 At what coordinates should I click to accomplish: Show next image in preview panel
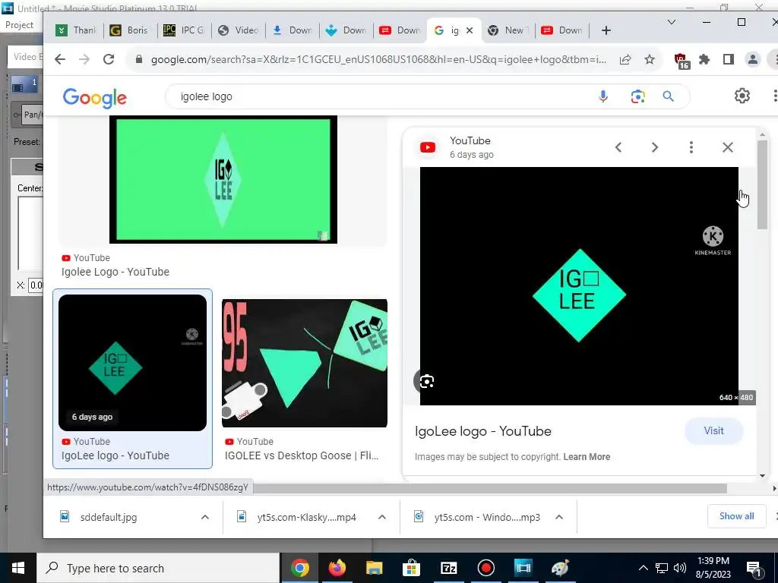(654, 147)
